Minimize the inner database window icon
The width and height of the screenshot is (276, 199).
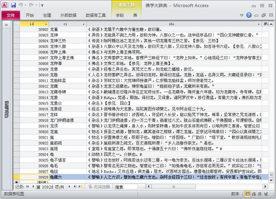point(257,16)
